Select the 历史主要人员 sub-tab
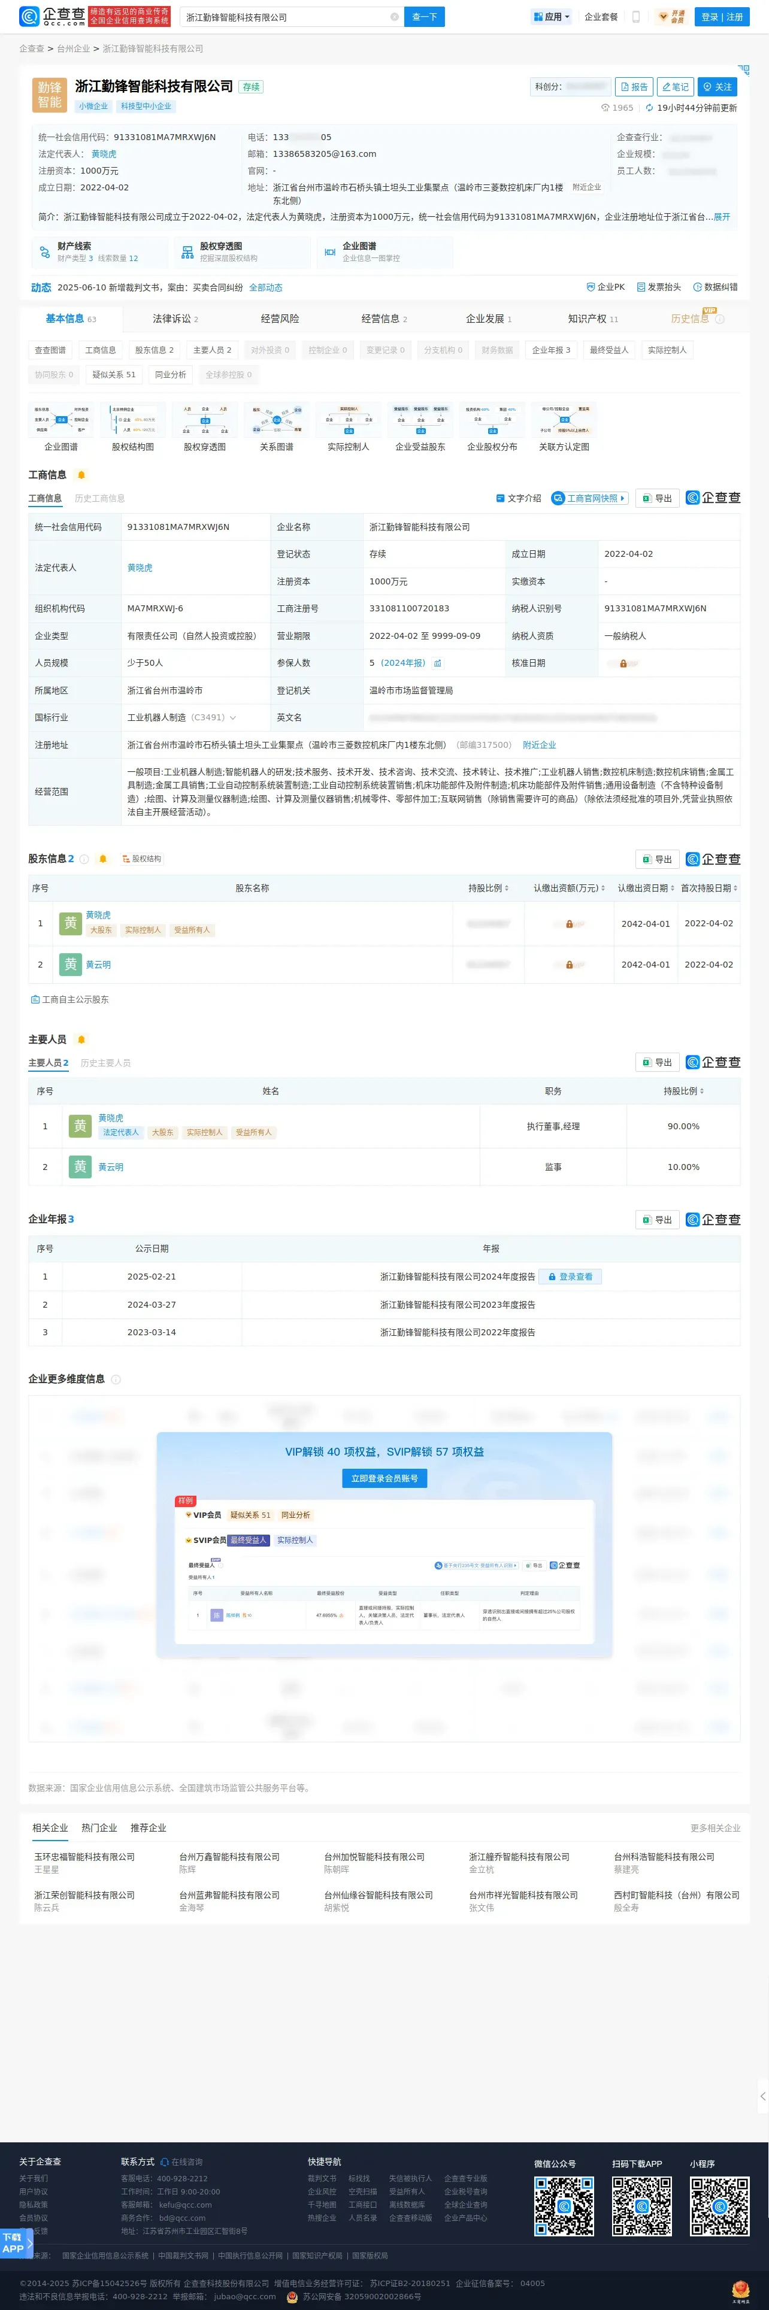The height and width of the screenshot is (2310, 769). pos(105,1063)
